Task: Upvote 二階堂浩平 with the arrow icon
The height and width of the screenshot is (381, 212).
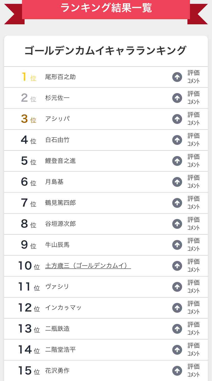Action: tap(177, 350)
